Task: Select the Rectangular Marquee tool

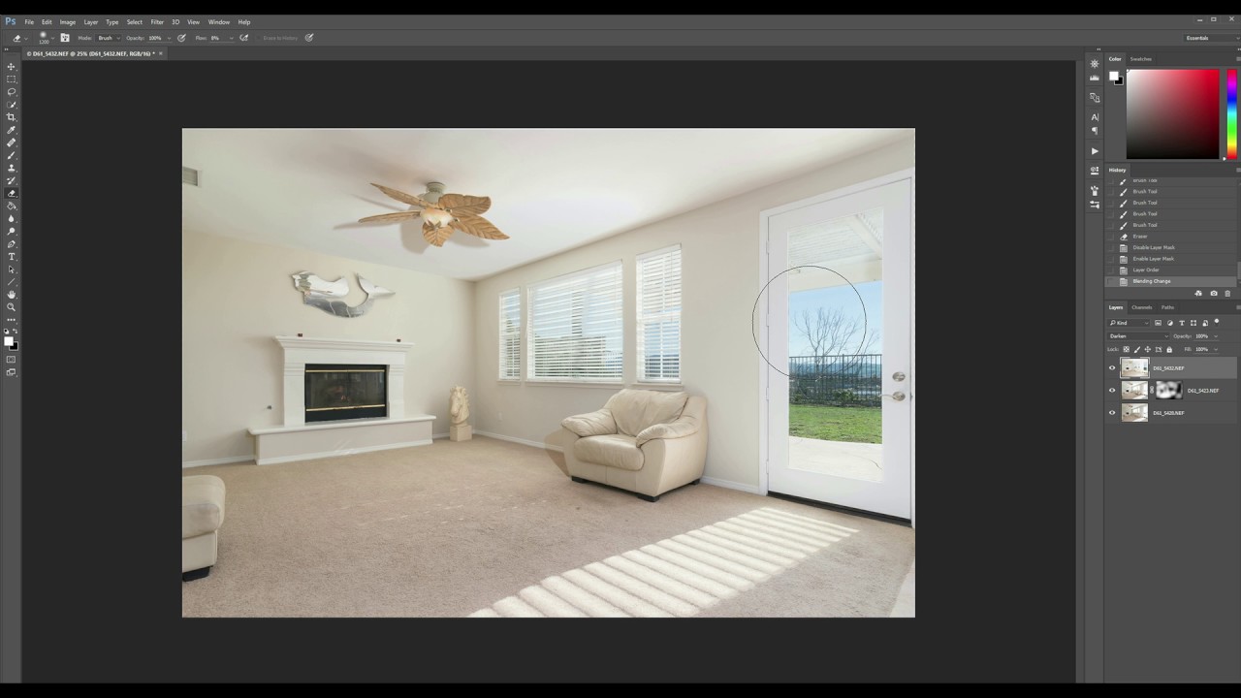Action: (11, 79)
